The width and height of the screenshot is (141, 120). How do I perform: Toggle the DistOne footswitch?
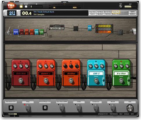(71, 80)
